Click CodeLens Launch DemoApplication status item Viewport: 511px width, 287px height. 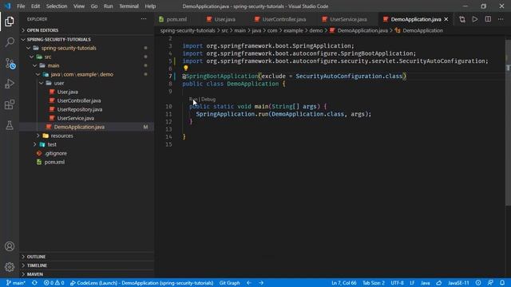pos(142,283)
